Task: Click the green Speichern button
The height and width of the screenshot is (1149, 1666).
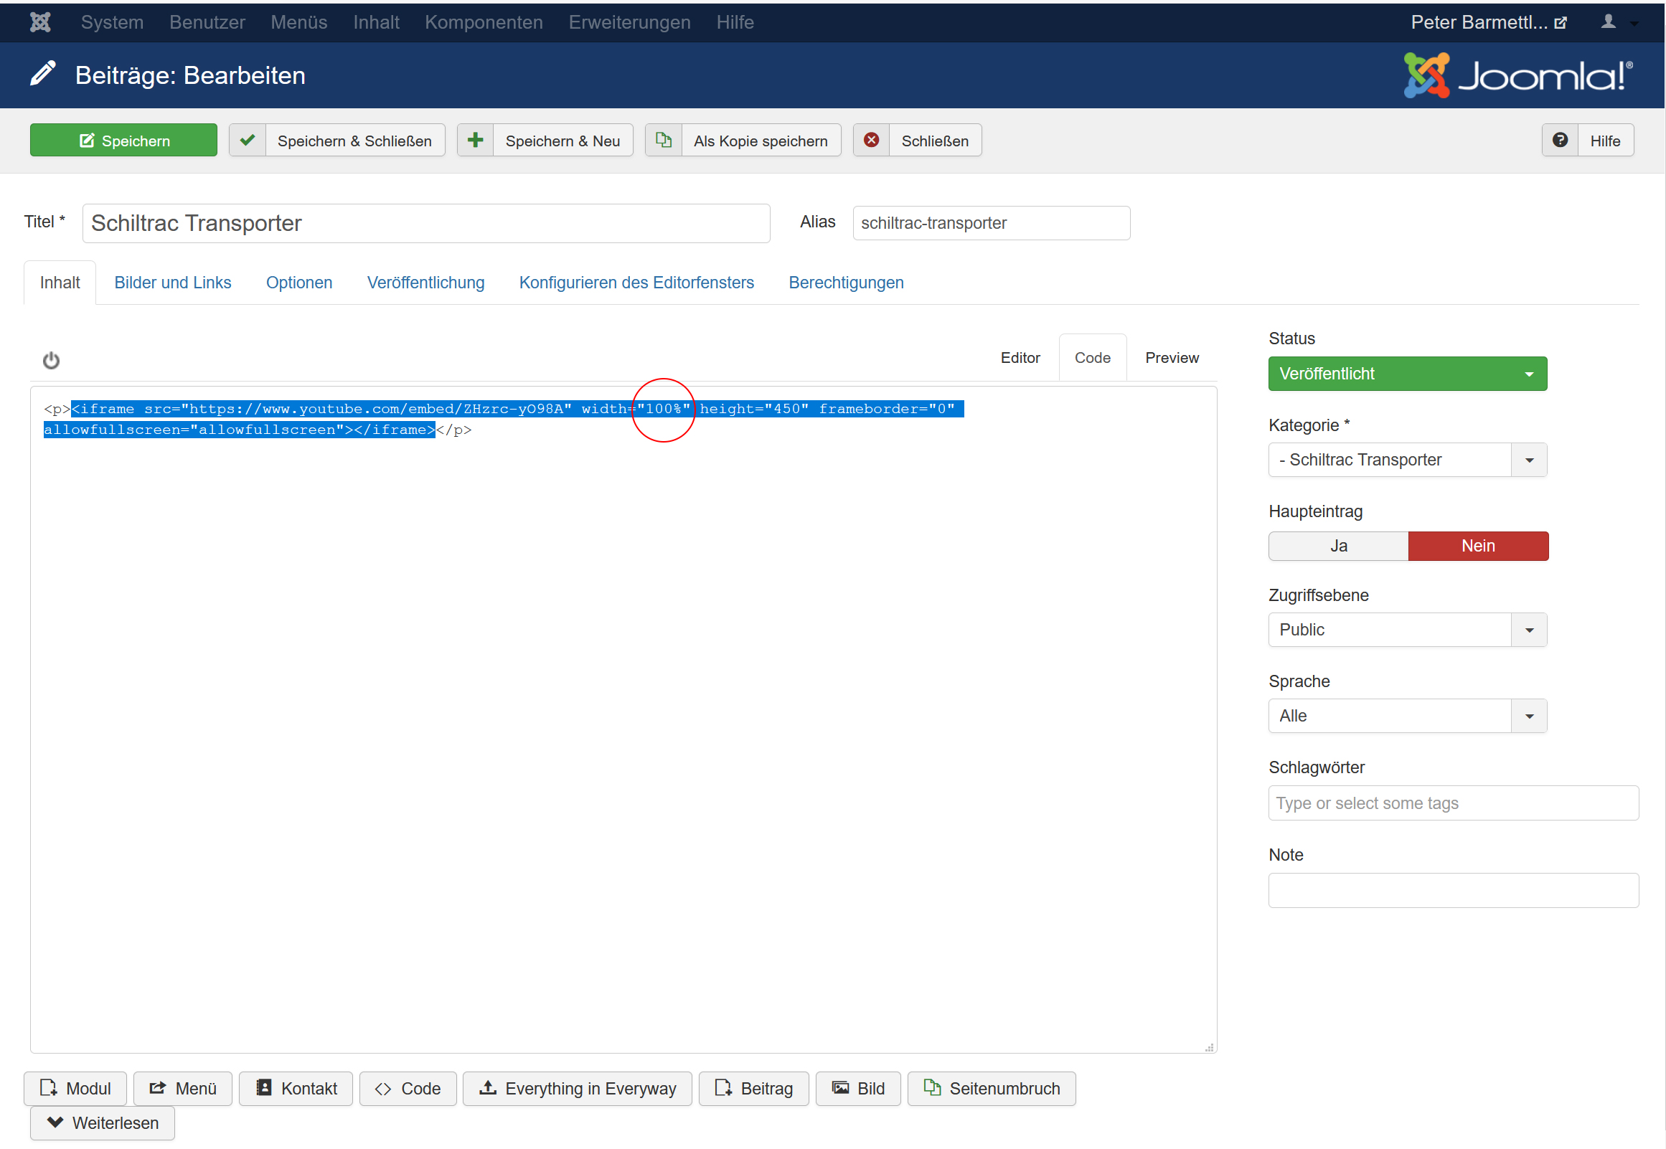Action: point(124,141)
